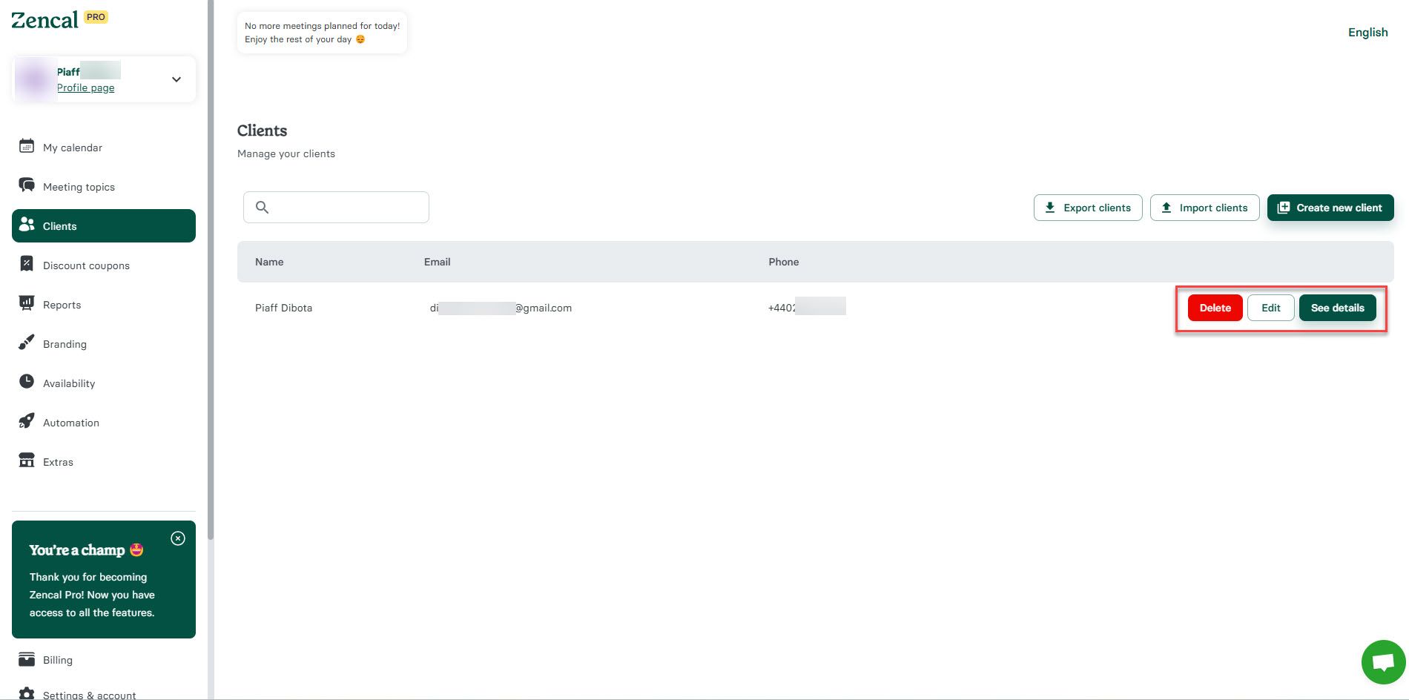Select the Reports icon

(27, 303)
